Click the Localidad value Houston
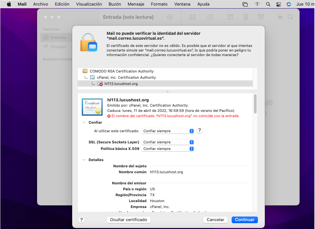This screenshot has width=315, height=229. [157, 201]
